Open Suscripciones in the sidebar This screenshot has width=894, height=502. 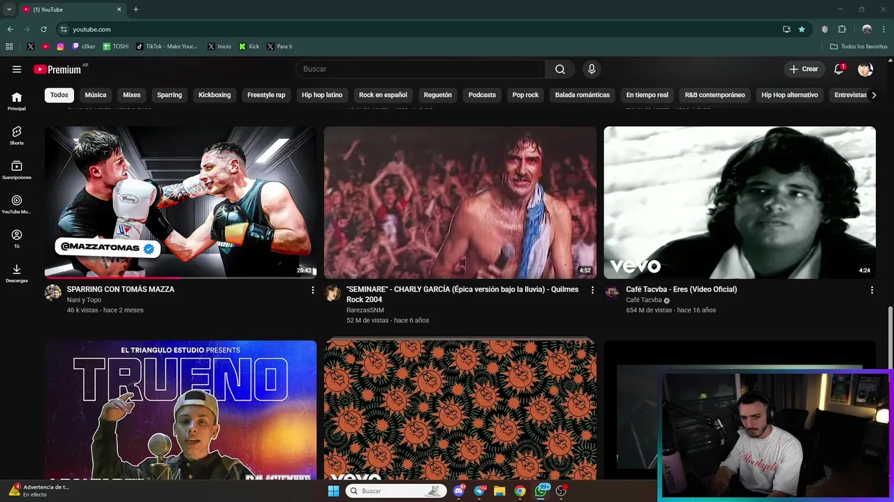(17, 170)
